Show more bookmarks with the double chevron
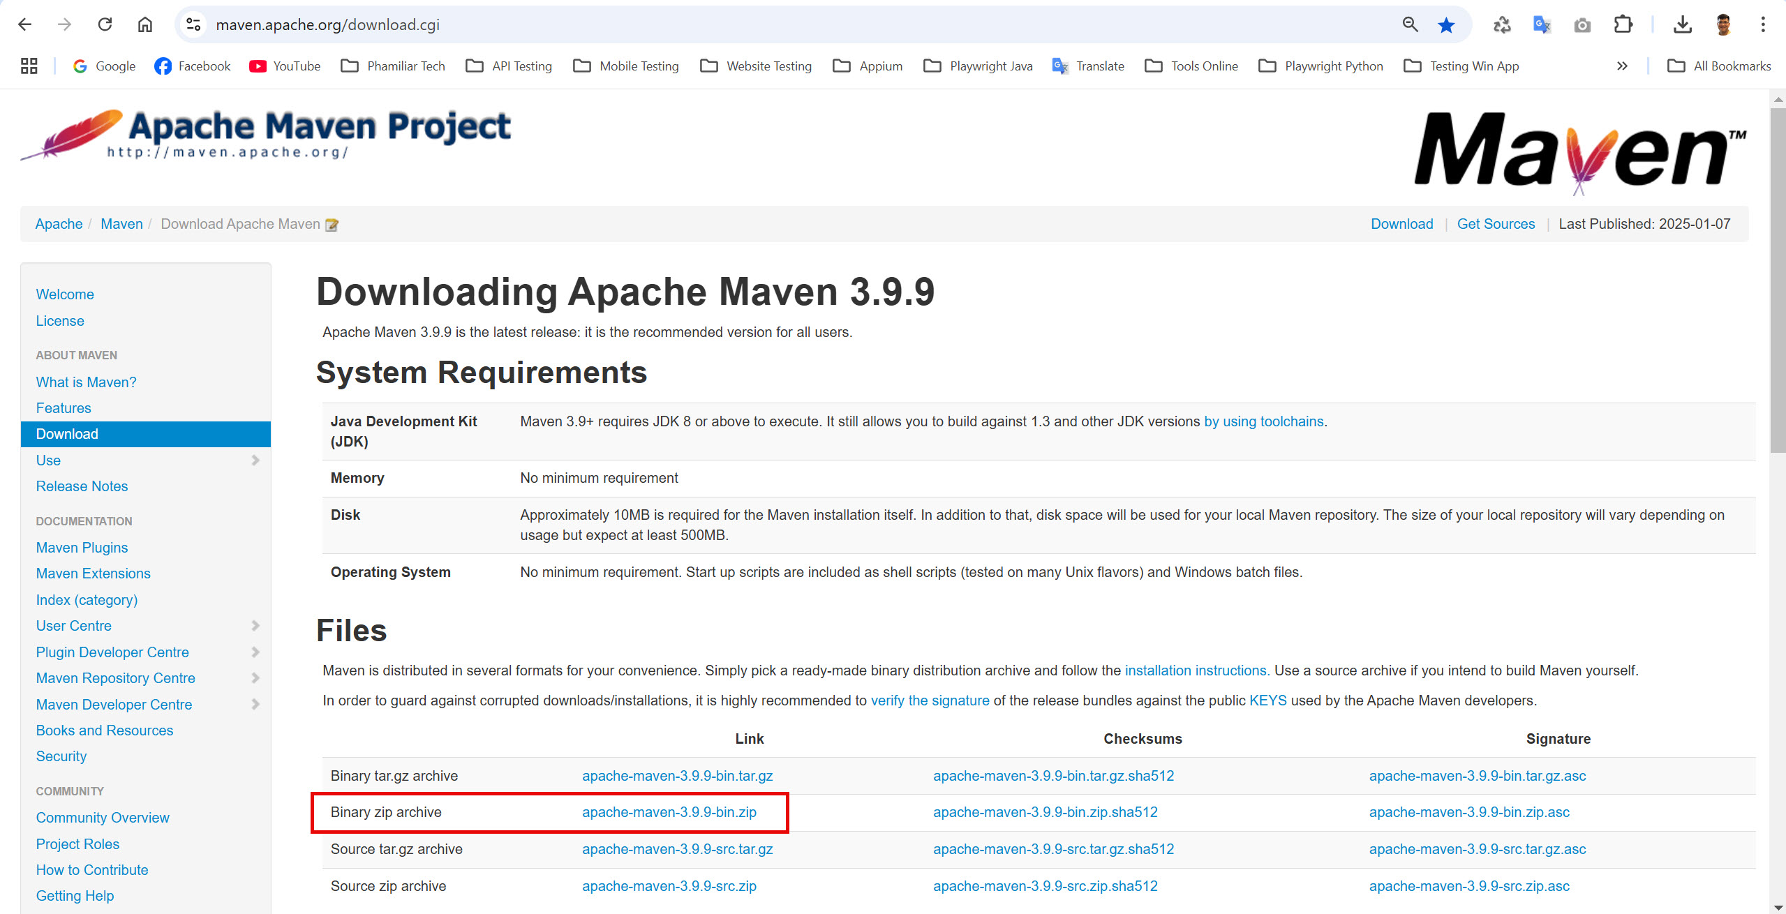Screen dimensions: 1786x914 coord(1622,66)
